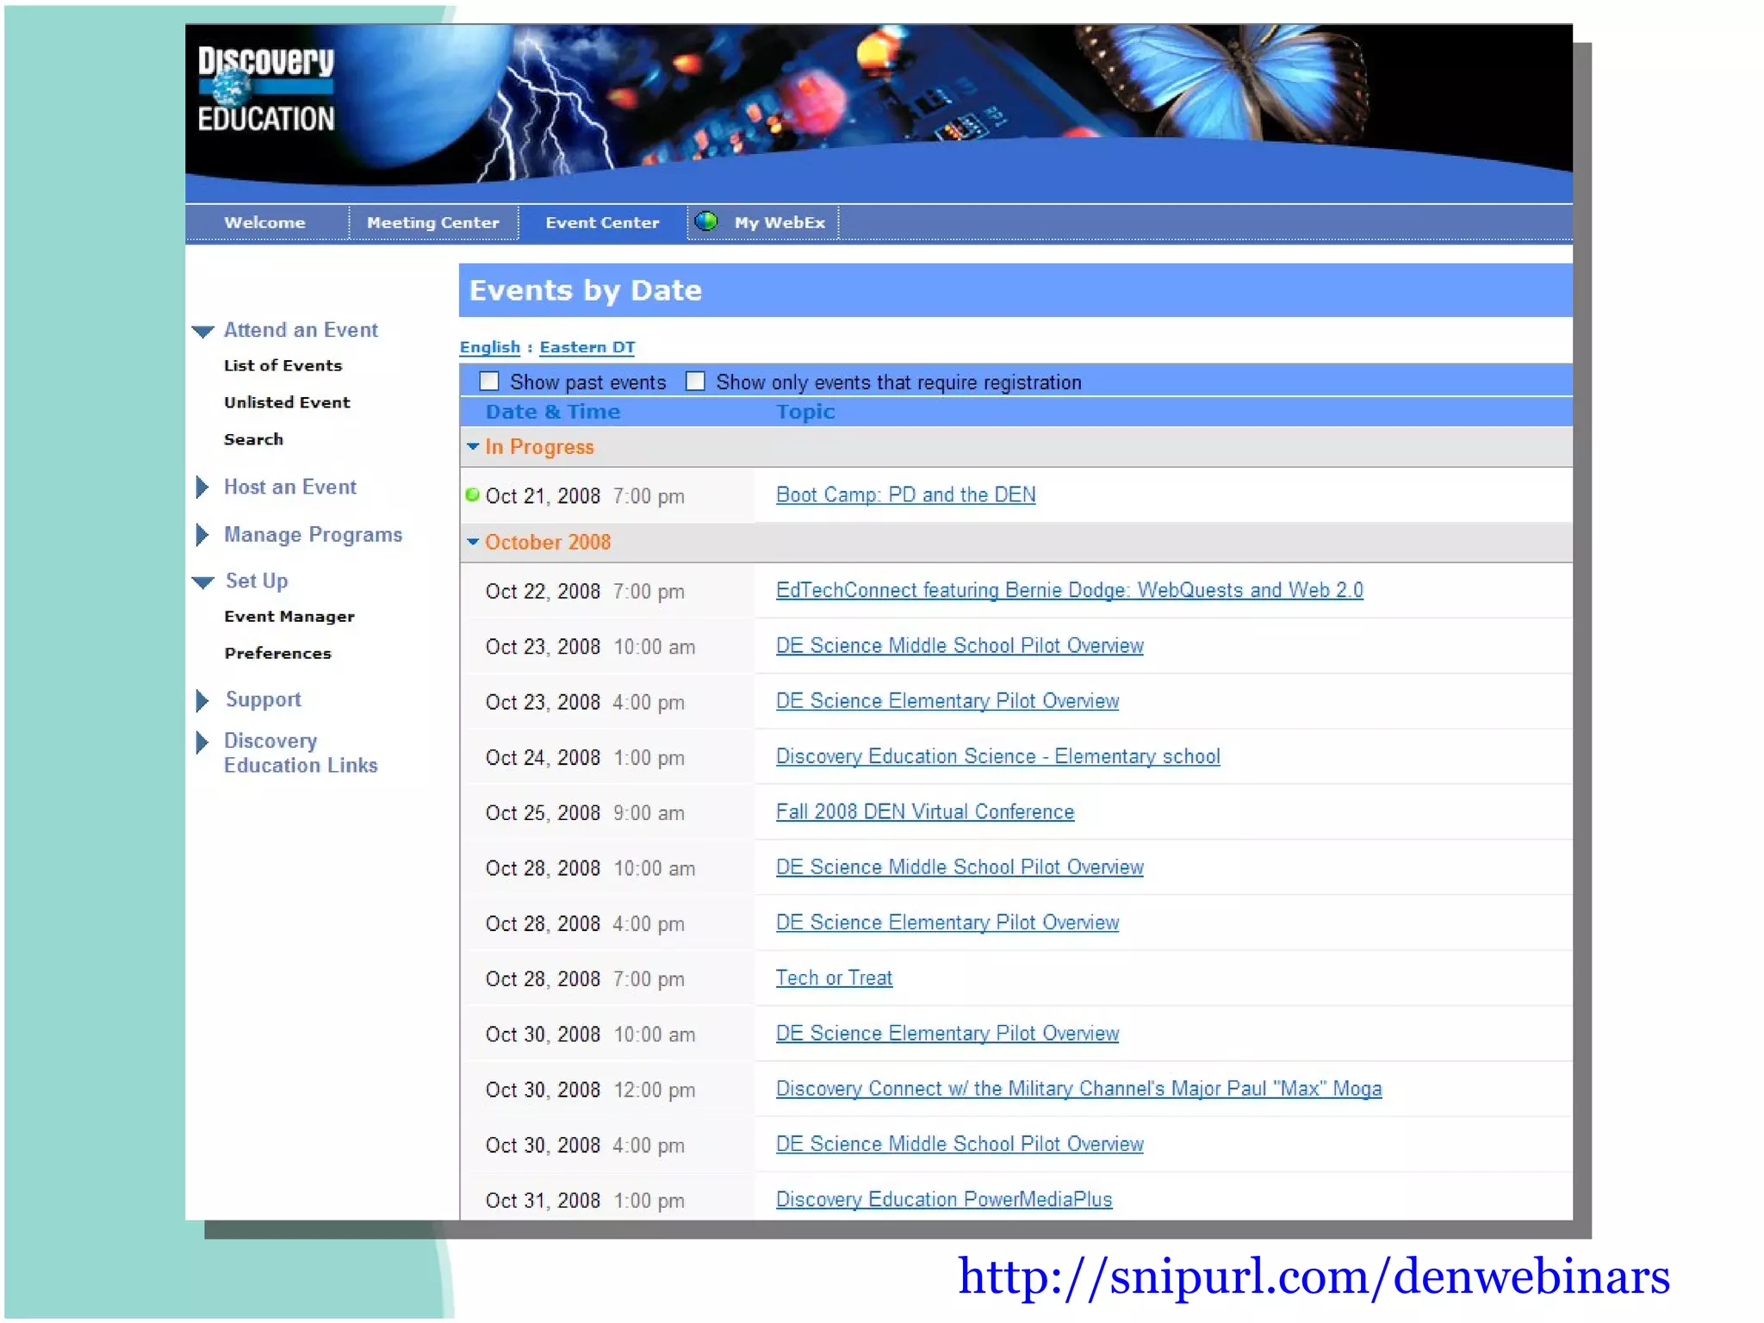Collapse the Attend an Event section arrow
1764x1323 pixels.
point(203,331)
